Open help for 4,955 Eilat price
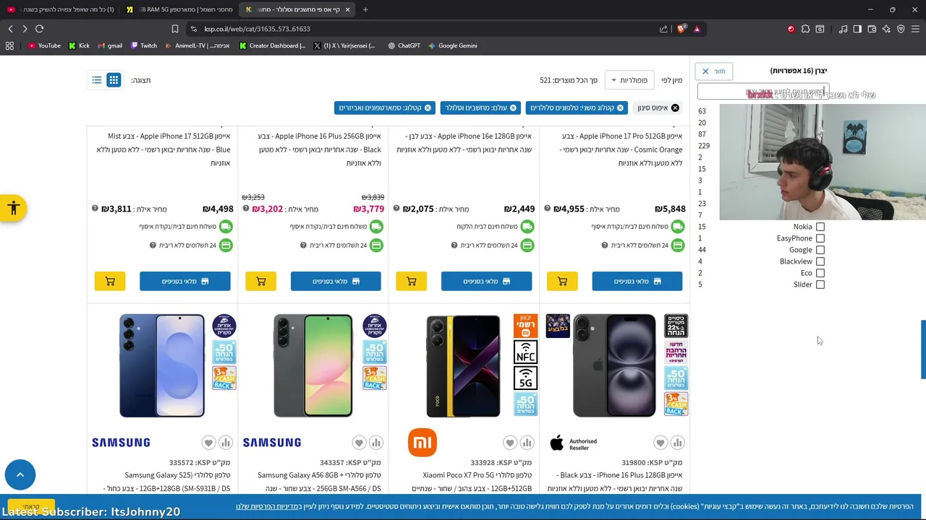Image resolution: width=926 pixels, height=520 pixels. [547, 209]
